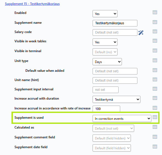Click calendar icon for Supplement input interval

tap(155, 89)
